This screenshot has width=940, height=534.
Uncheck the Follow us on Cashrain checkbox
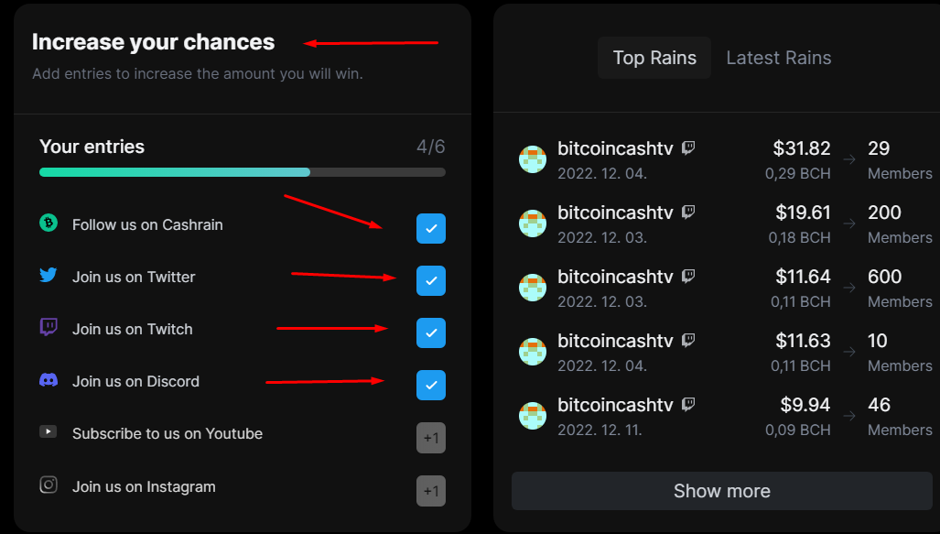click(431, 229)
